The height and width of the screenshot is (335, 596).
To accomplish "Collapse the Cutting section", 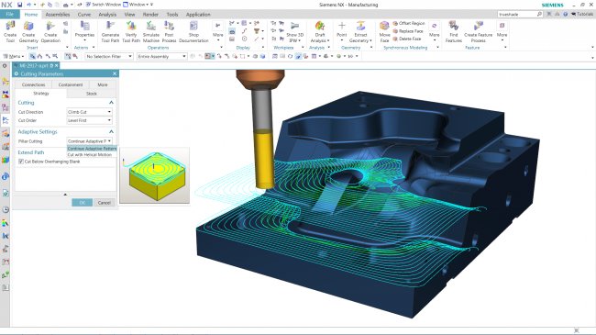I will tap(111, 103).
